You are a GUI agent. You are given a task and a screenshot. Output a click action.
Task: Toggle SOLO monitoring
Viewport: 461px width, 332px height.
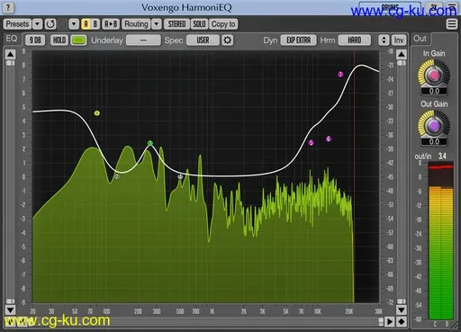[199, 24]
